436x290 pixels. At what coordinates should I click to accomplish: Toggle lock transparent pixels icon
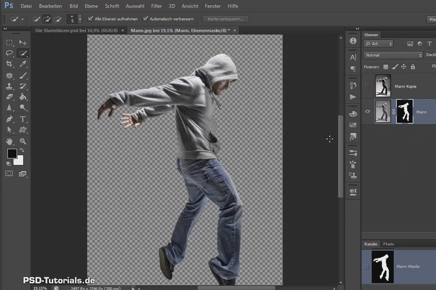(386, 67)
